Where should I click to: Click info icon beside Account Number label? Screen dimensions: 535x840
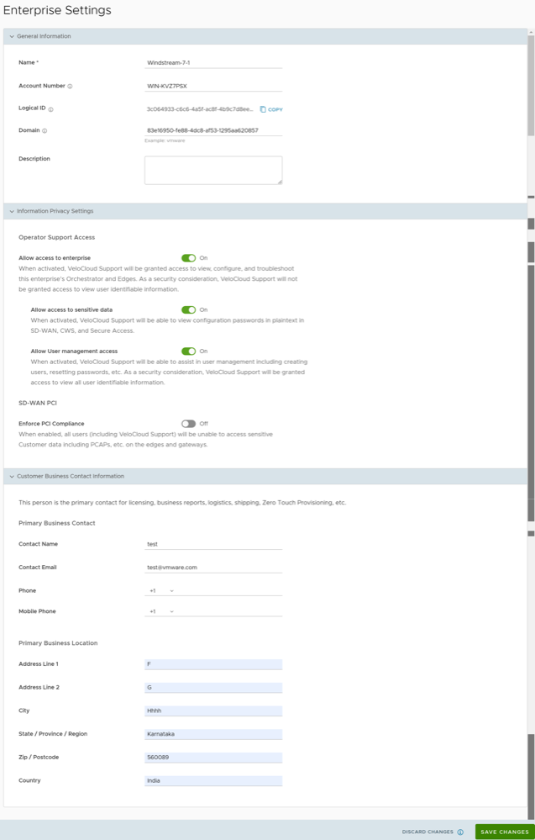pos(70,87)
